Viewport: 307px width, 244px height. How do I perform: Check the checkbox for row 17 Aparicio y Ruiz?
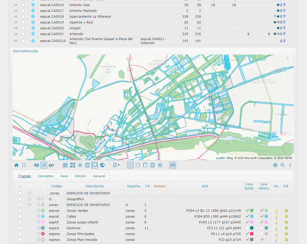click(23, 22)
